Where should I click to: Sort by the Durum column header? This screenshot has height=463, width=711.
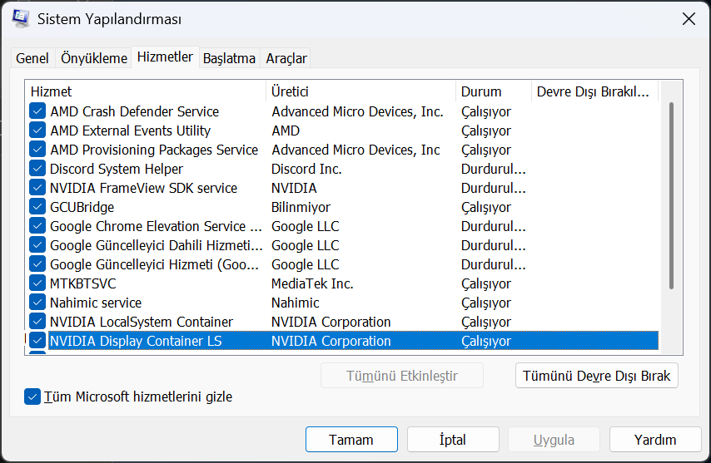pos(494,91)
